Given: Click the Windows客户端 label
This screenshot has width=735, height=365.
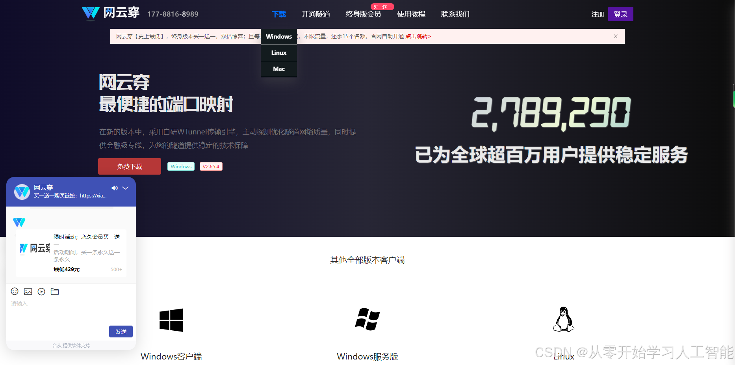Looking at the screenshot, I should [x=171, y=356].
